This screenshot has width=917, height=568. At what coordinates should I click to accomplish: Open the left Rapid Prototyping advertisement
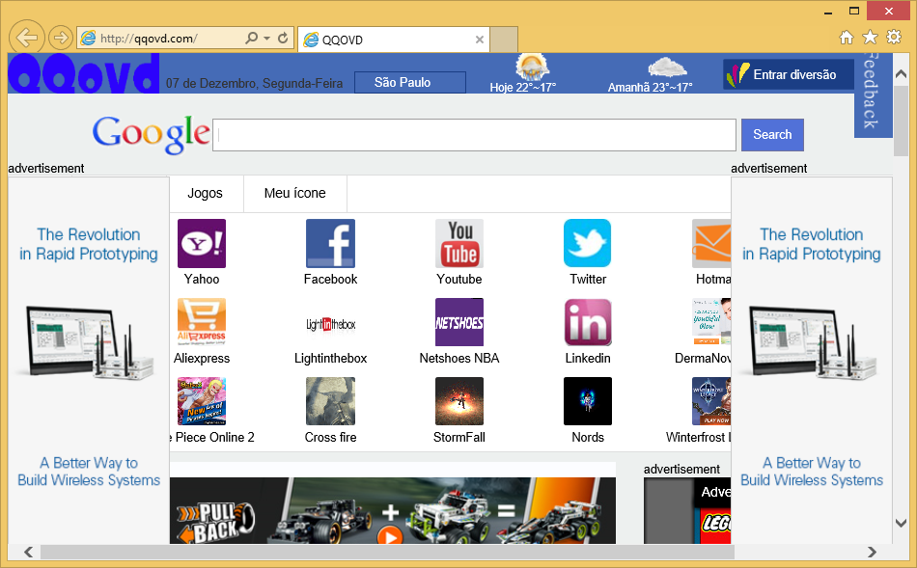(x=88, y=361)
